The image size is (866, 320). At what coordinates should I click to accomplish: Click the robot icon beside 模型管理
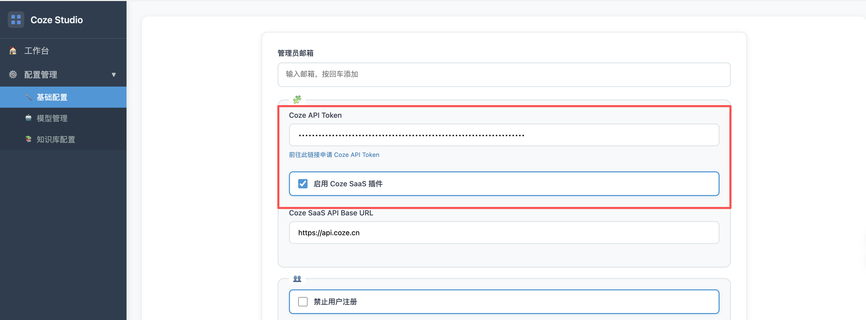pos(29,118)
